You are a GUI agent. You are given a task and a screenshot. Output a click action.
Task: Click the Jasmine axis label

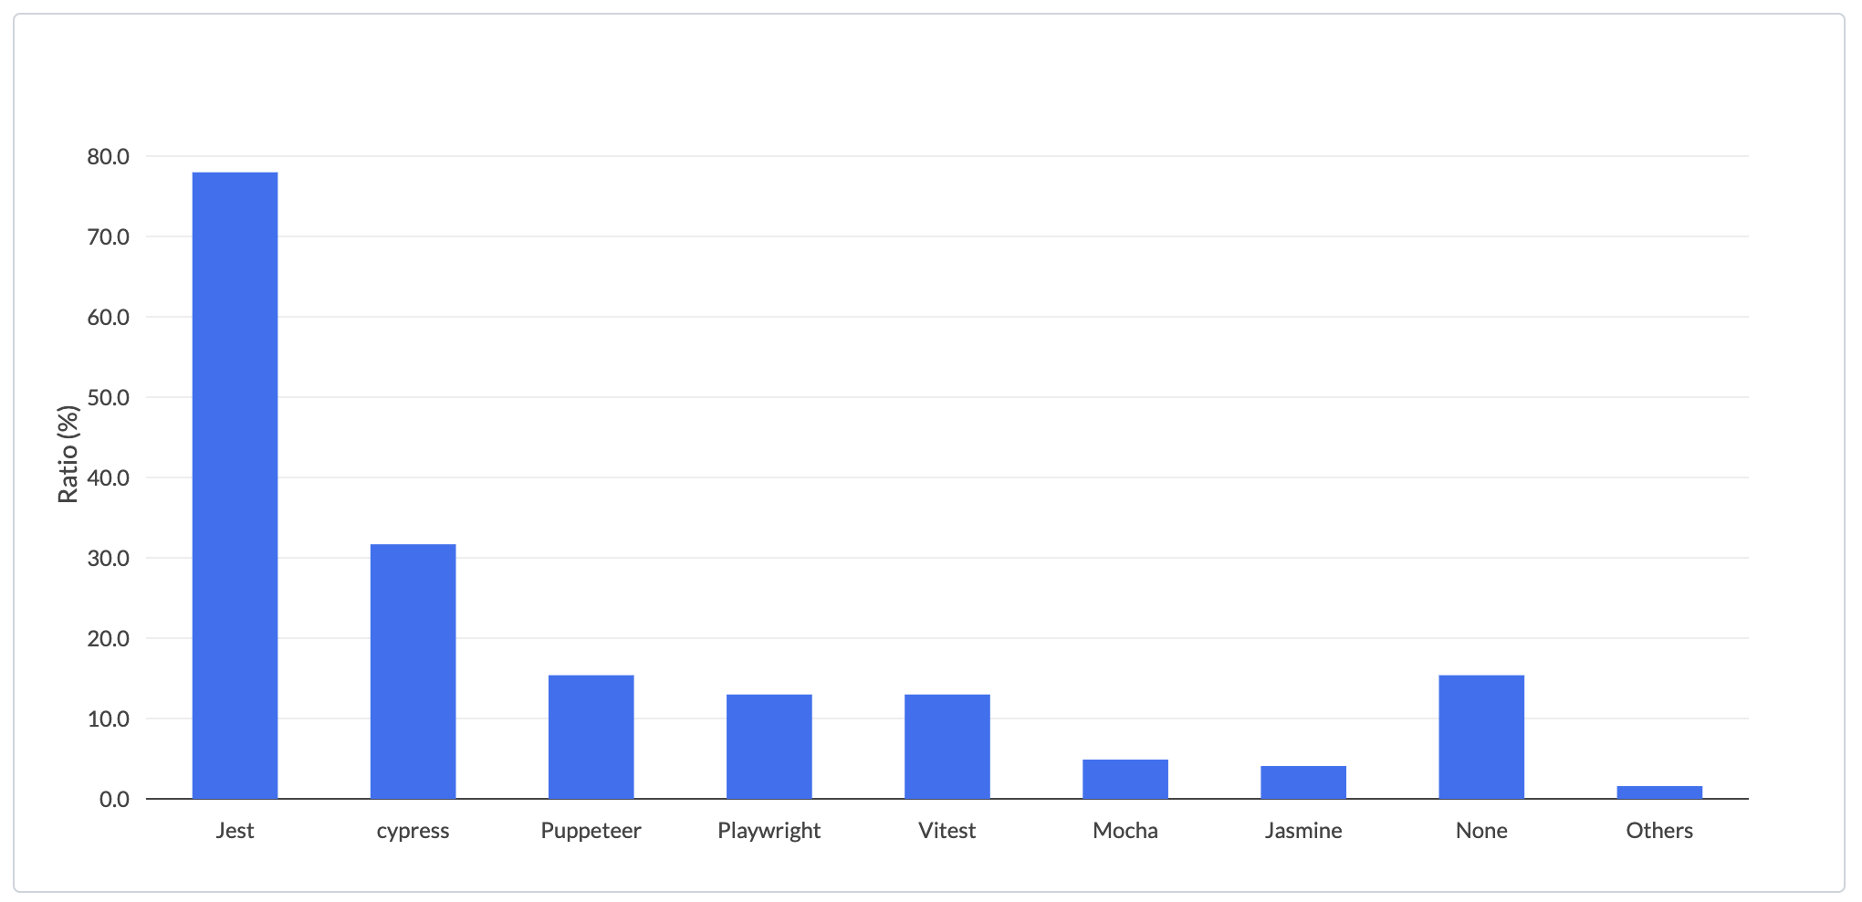point(1302,831)
